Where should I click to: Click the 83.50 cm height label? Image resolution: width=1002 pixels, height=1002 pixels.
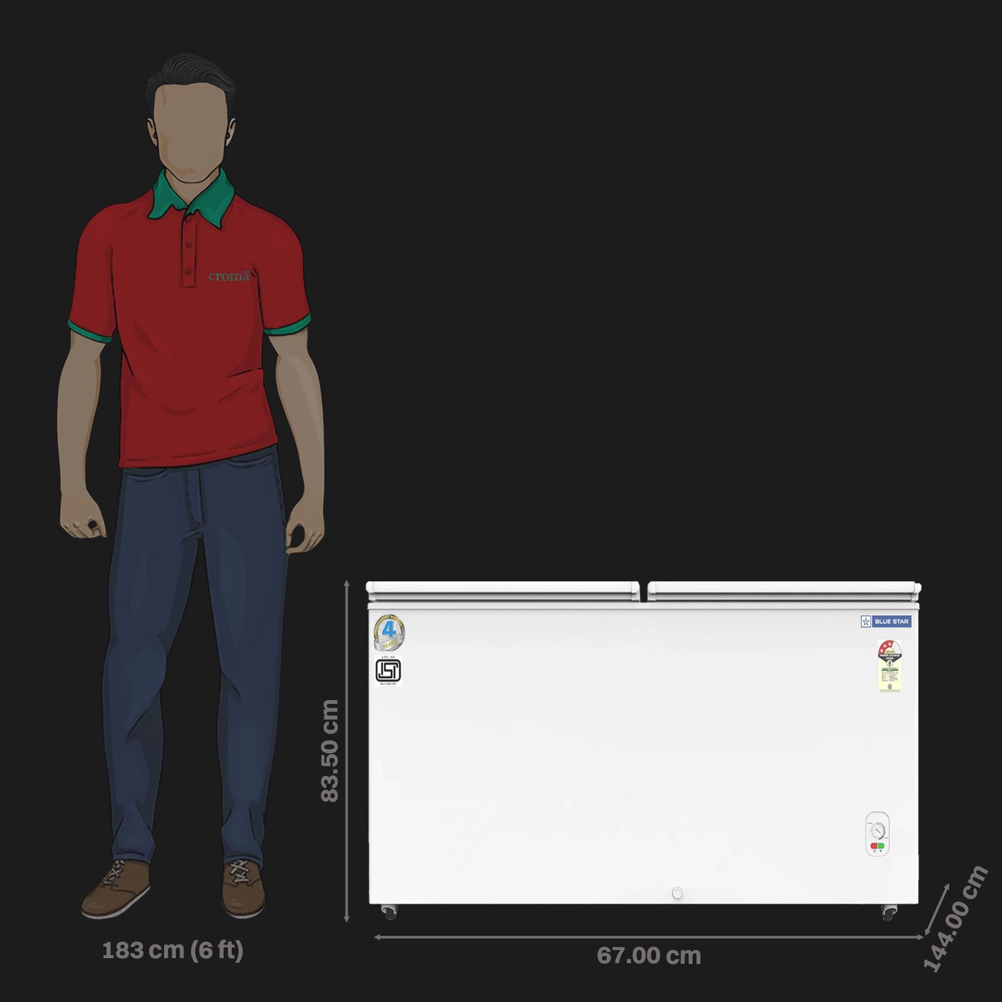click(x=329, y=750)
